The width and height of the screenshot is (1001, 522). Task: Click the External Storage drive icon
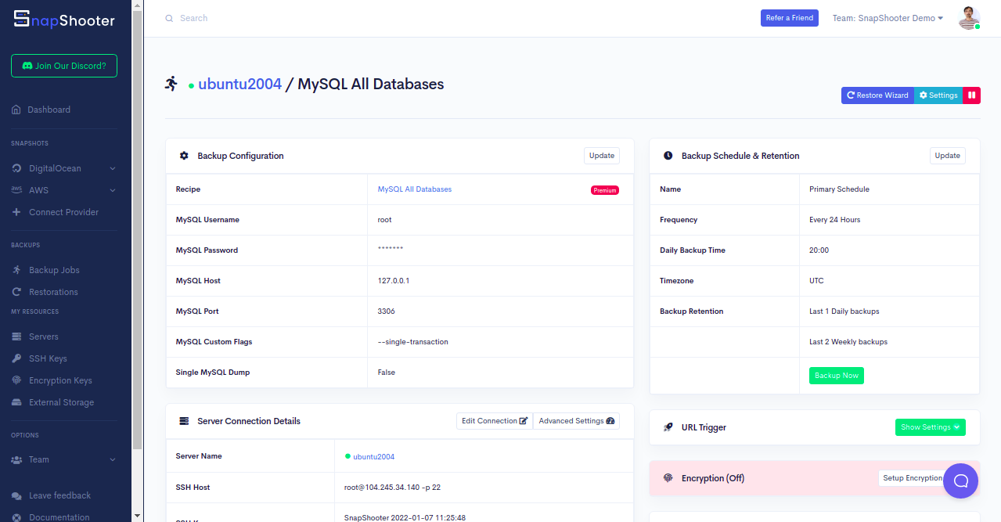pyautogui.click(x=16, y=402)
